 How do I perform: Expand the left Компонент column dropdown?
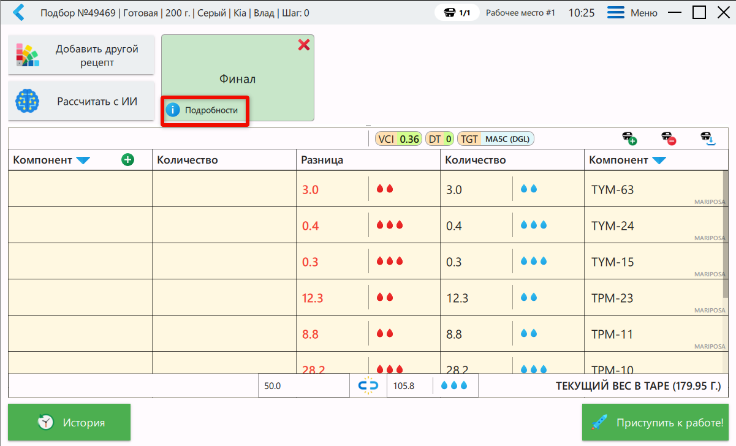click(83, 161)
